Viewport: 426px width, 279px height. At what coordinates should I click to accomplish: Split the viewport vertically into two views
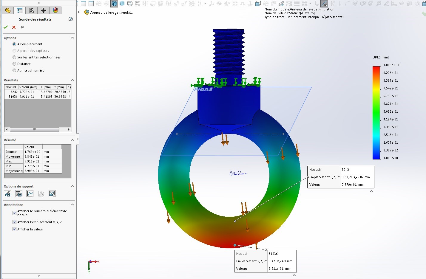coord(91,4)
